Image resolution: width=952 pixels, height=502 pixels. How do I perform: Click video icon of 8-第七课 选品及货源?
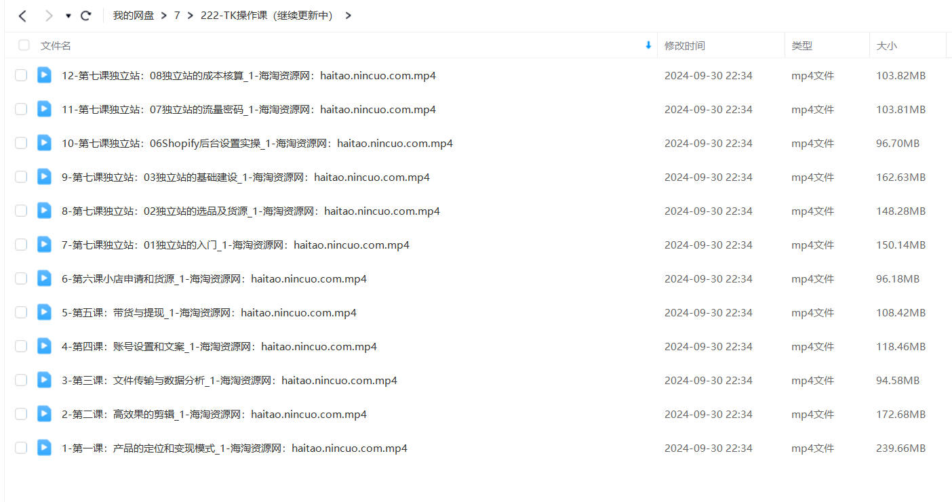click(x=44, y=210)
